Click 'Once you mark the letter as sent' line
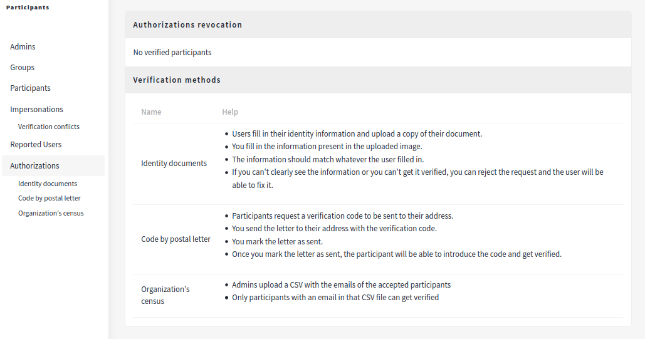 (397, 254)
